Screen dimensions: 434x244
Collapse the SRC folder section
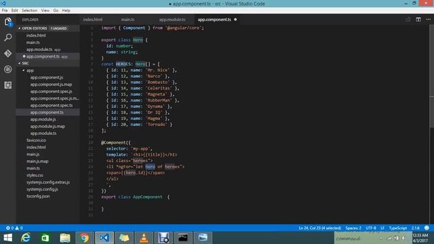point(20,63)
